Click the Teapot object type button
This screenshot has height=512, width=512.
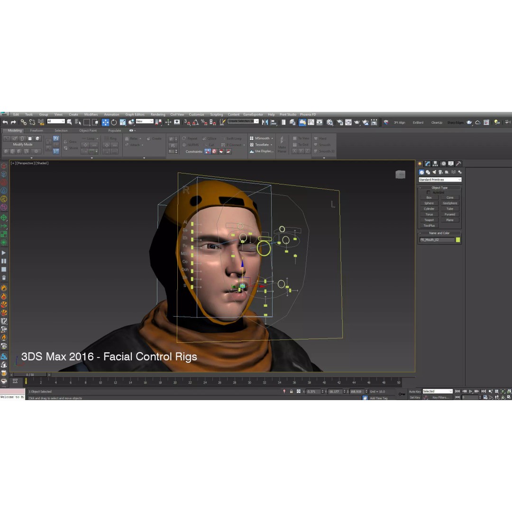tap(429, 220)
